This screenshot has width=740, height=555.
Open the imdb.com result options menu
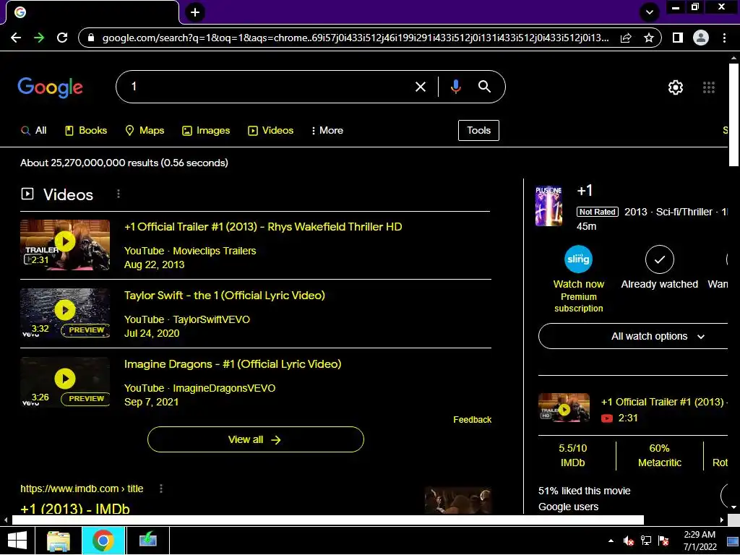[x=161, y=489]
